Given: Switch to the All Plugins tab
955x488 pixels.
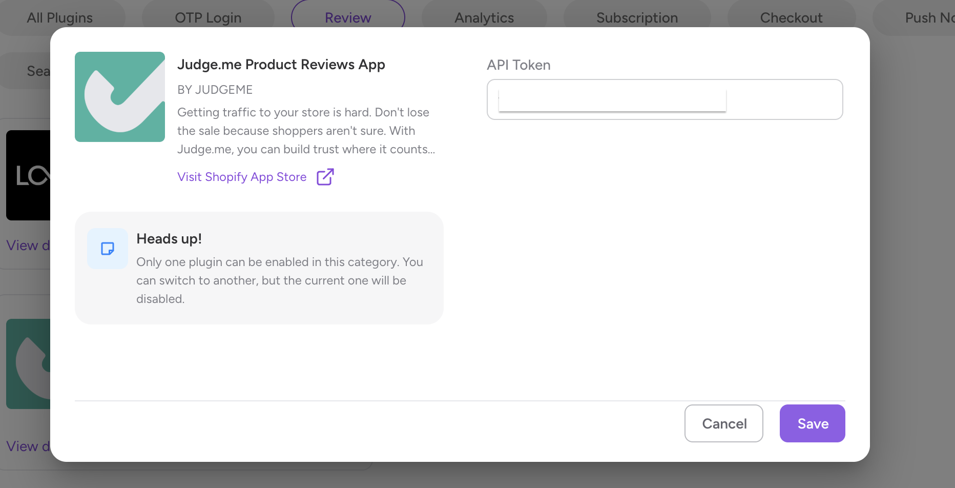Looking at the screenshot, I should coord(60,18).
